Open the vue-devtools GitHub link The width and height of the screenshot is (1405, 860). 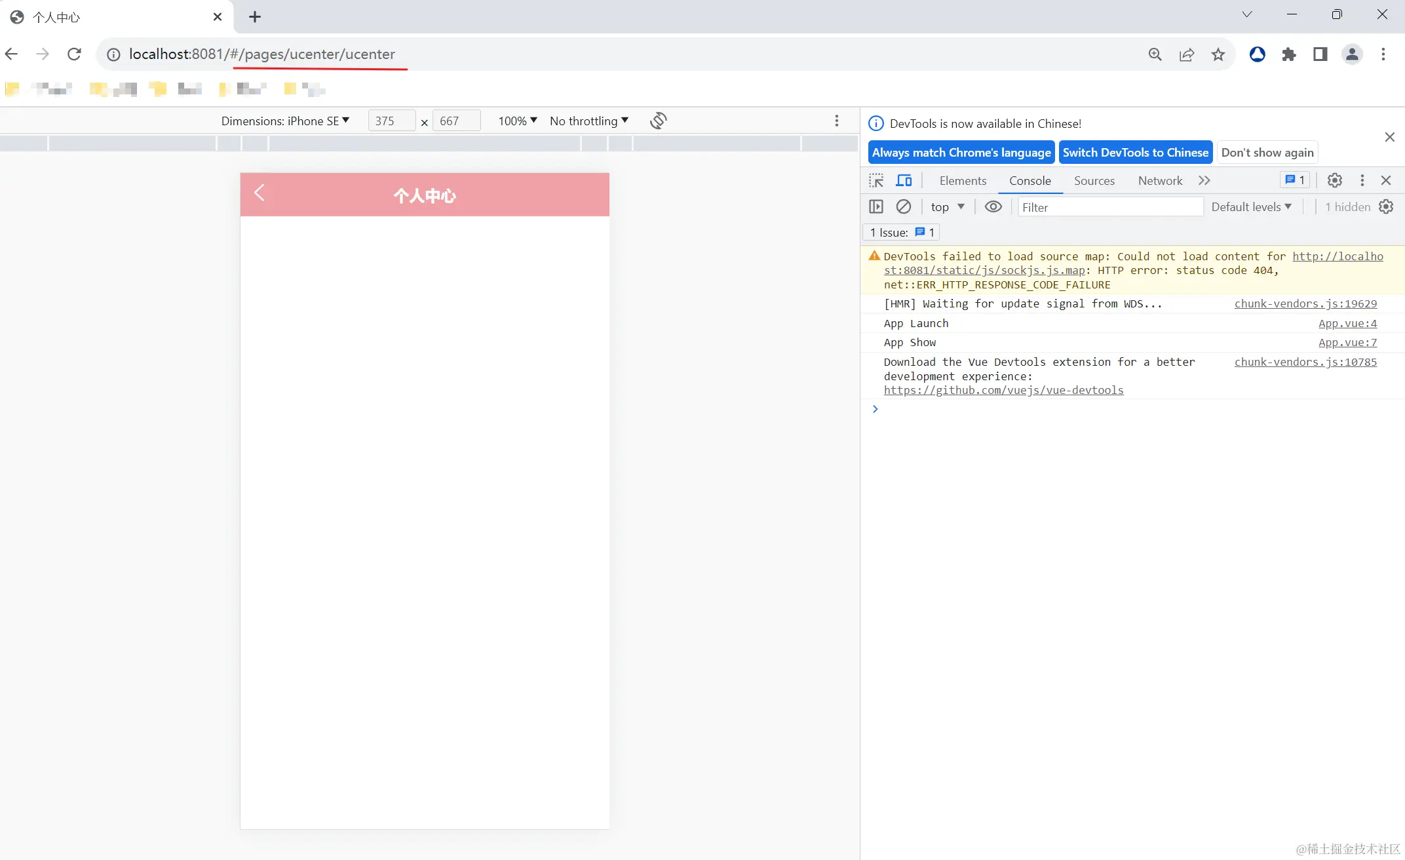click(1003, 390)
